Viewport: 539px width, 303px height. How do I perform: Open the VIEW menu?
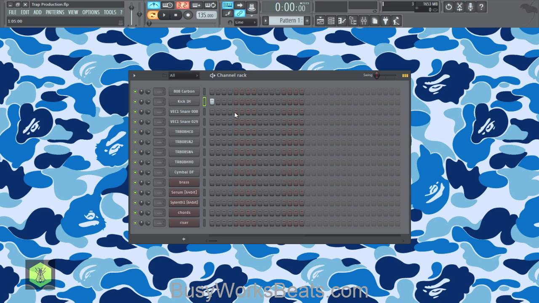(x=73, y=12)
